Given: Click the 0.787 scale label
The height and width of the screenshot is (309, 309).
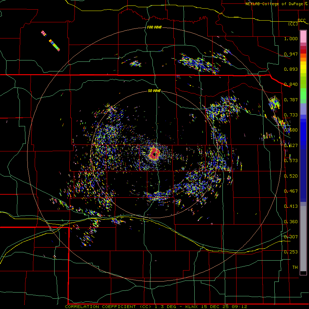Looking at the screenshot, I should [291, 100].
